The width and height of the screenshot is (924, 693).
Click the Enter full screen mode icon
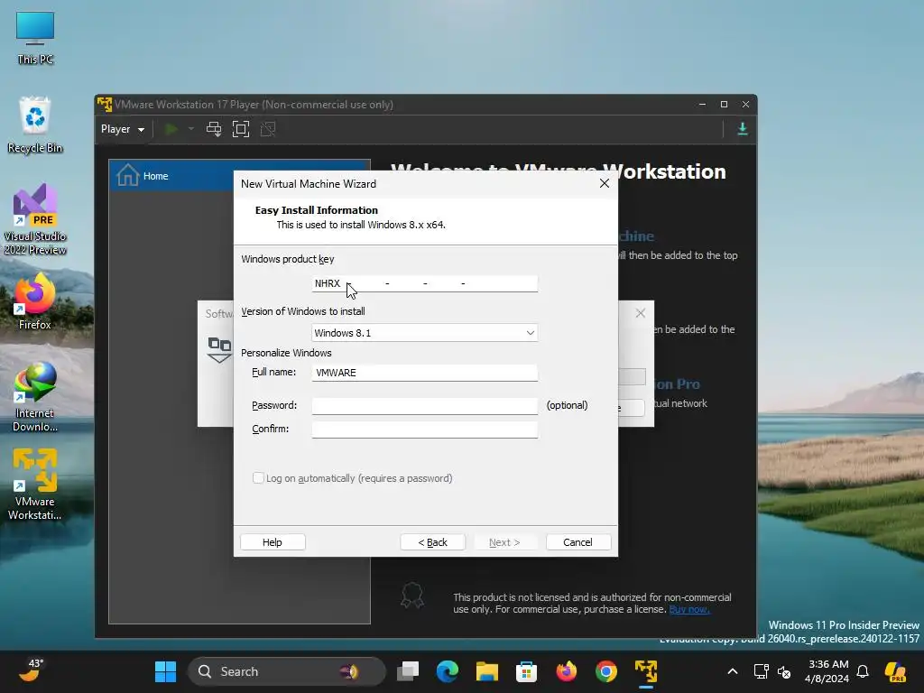241,129
